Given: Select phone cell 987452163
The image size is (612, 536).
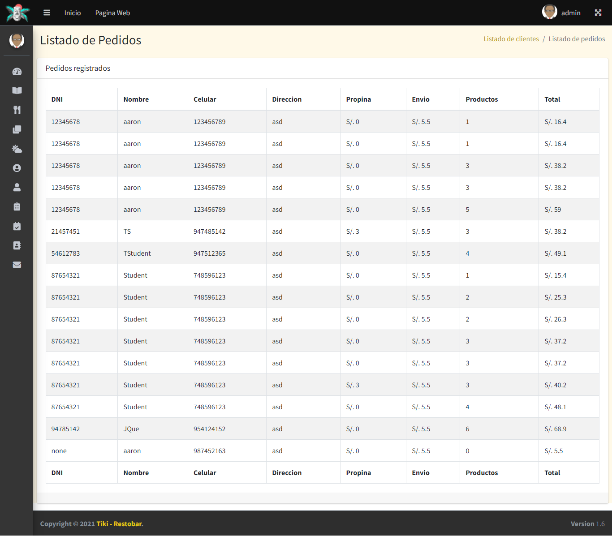Looking at the screenshot, I should [227, 451].
